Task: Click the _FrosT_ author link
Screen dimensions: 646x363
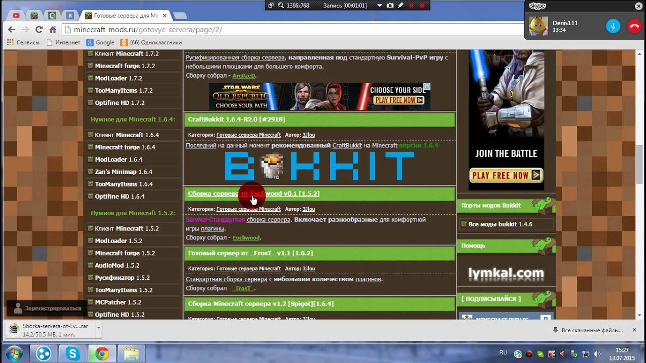Action: (243, 288)
